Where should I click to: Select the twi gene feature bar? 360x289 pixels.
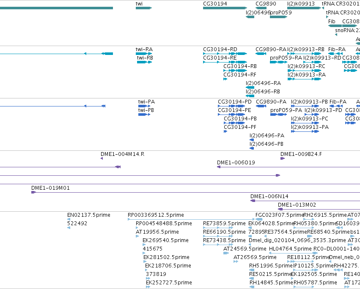(x=144, y=8)
